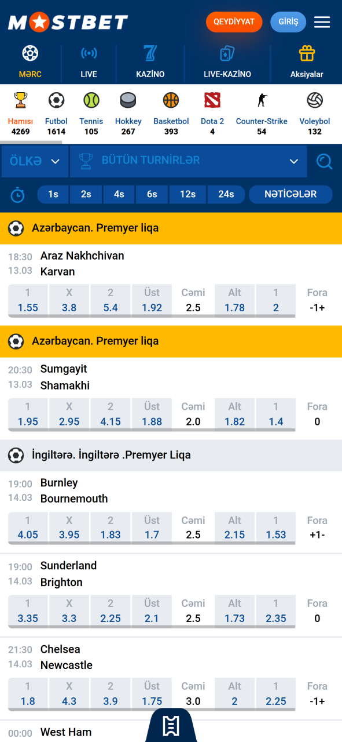
Task: Click the stopwatch time filter icon
Action: click(x=17, y=195)
